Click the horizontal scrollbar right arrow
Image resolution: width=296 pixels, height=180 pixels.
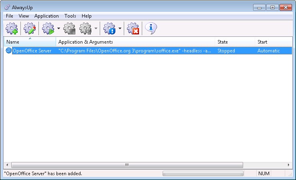pyautogui.click(x=288, y=165)
